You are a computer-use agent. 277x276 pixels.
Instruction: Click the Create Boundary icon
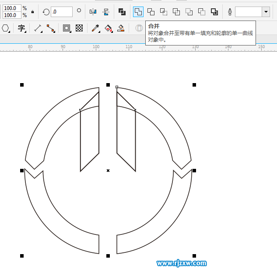coord(214,12)
